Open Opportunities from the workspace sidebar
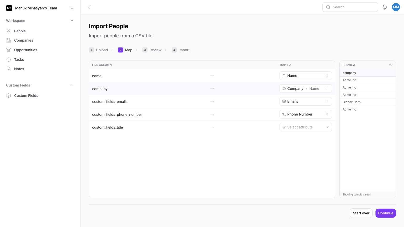The image size is (404, 227). tap(25, 50)
